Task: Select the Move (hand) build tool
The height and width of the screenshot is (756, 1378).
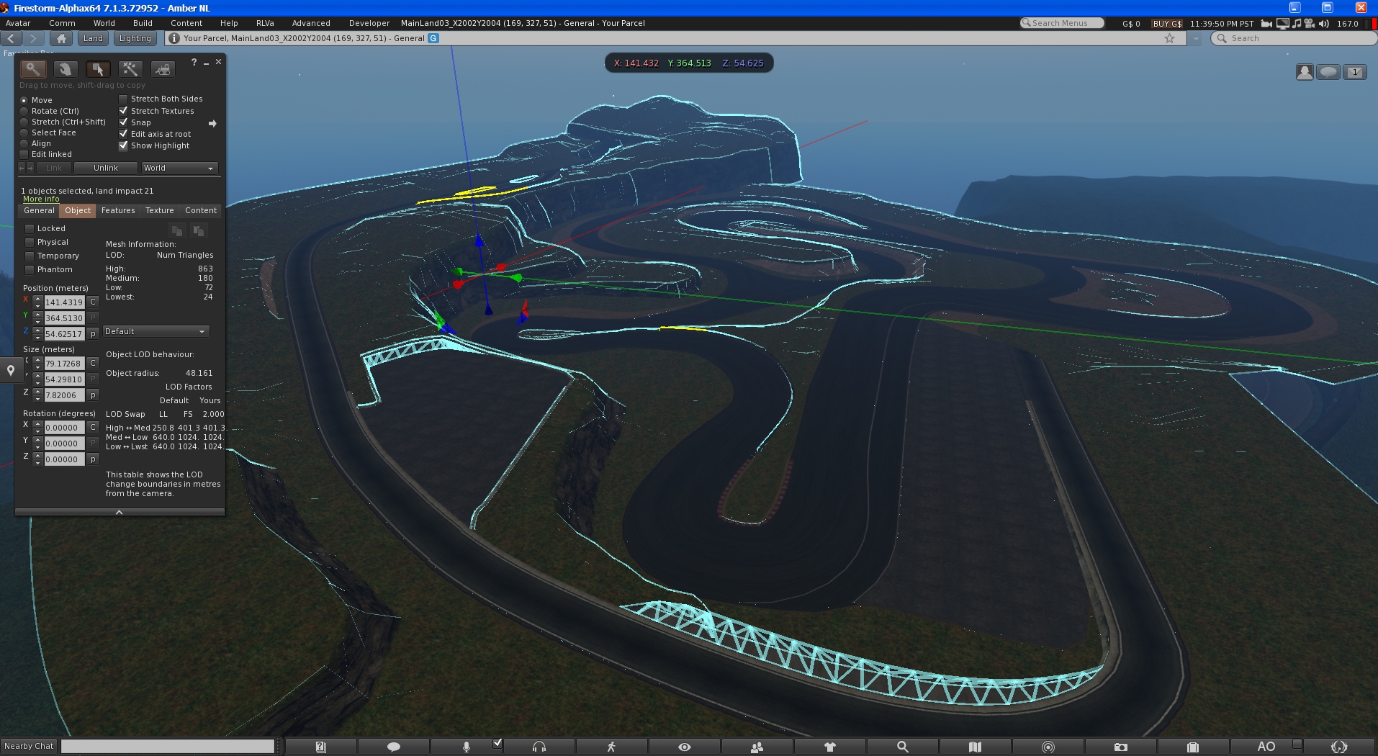Action: pos(66,69)
